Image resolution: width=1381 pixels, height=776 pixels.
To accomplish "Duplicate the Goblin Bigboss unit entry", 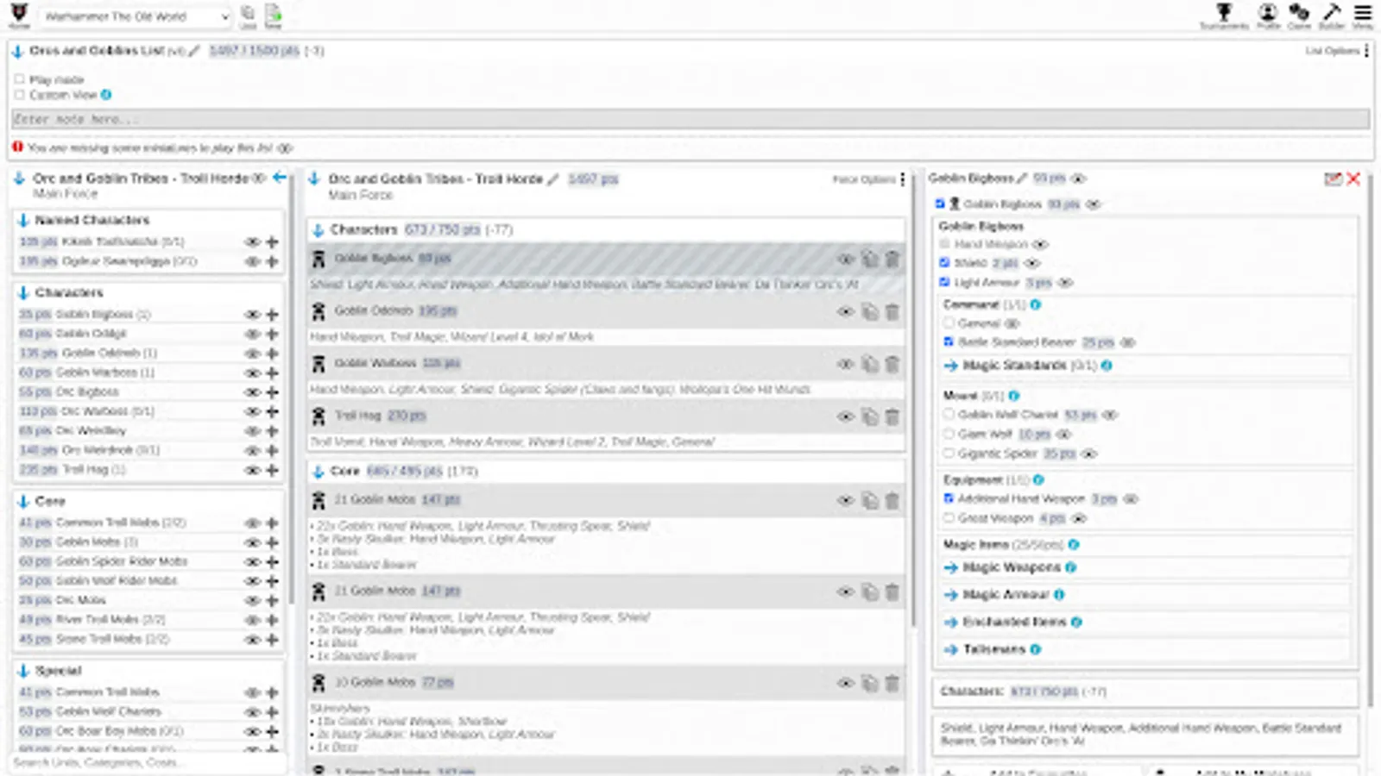I will pos(868,259).
